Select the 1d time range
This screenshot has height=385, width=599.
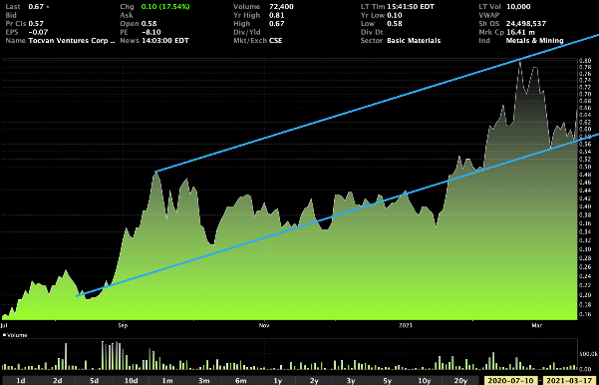pyautogui.click(x=20, y=381)
